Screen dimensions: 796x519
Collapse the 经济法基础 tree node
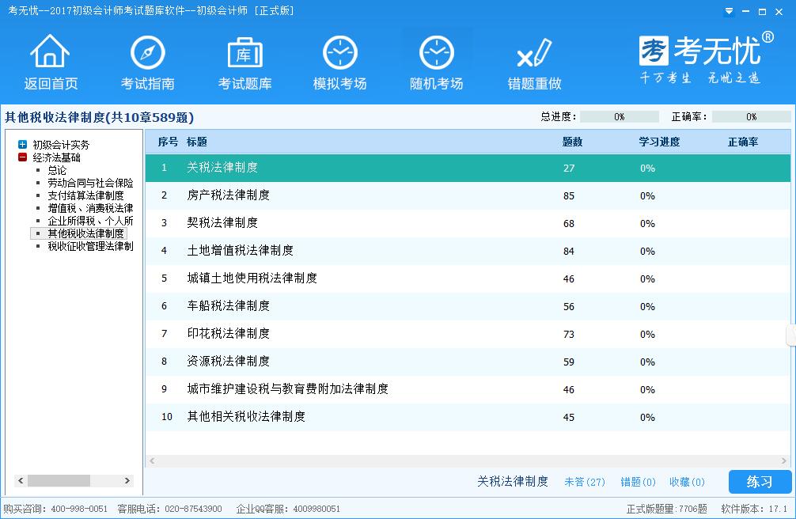(22, 157)
